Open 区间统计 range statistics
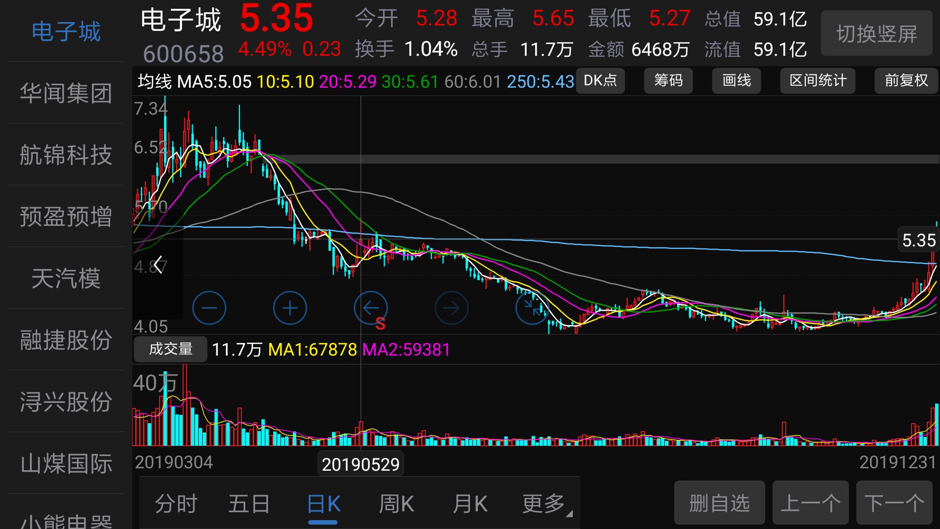 818,80
